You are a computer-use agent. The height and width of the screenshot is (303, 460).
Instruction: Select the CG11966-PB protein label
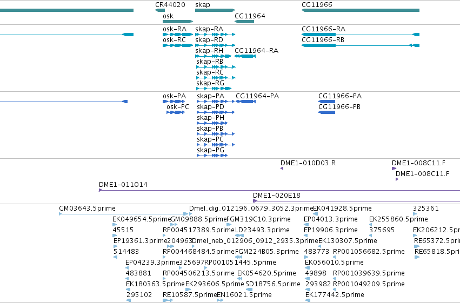point(339,107)
